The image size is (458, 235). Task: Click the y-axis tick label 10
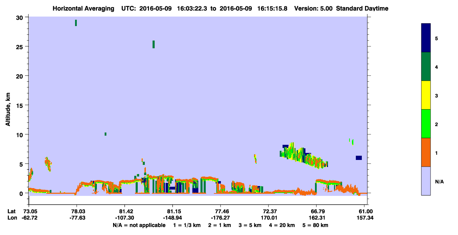tap(20, 135)
